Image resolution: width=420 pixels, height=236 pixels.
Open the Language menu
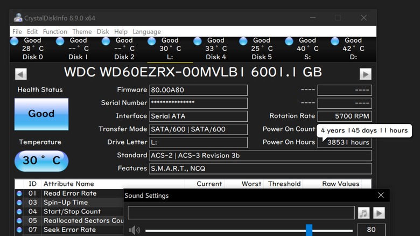point(146,32)
